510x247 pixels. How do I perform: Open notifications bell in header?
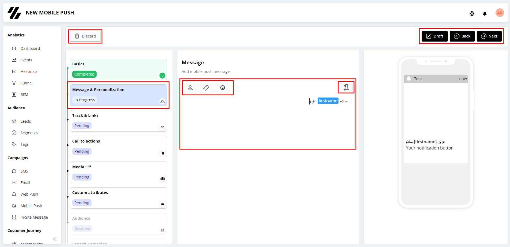coord(485,13)
